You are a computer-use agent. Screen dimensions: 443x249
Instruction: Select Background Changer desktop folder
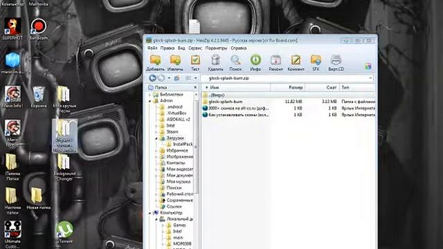click(64, 167)
